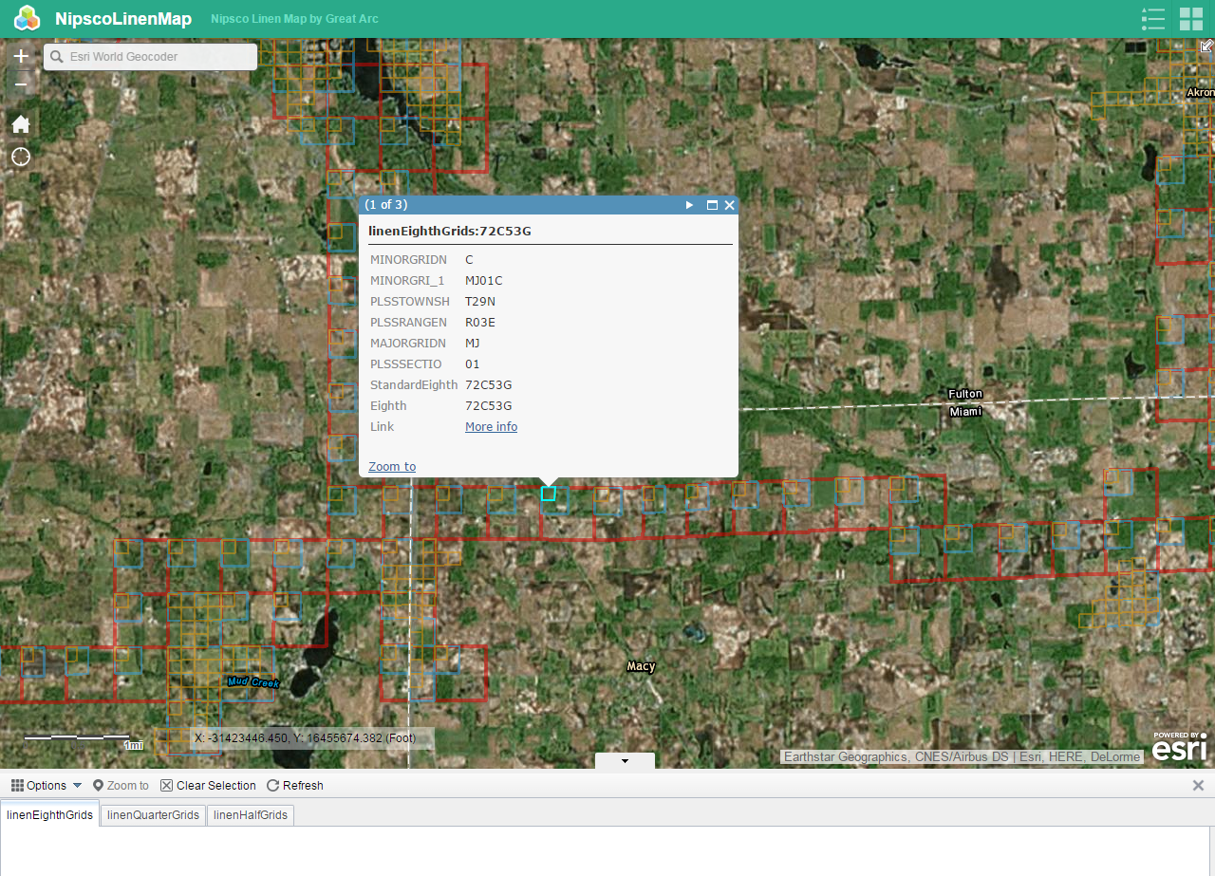Click the Esri World Geocoder search field

pos(157,57)
